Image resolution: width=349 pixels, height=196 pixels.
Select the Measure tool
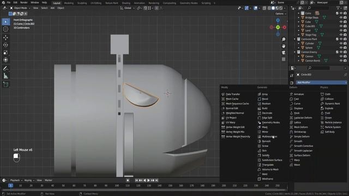click(6, 76)
